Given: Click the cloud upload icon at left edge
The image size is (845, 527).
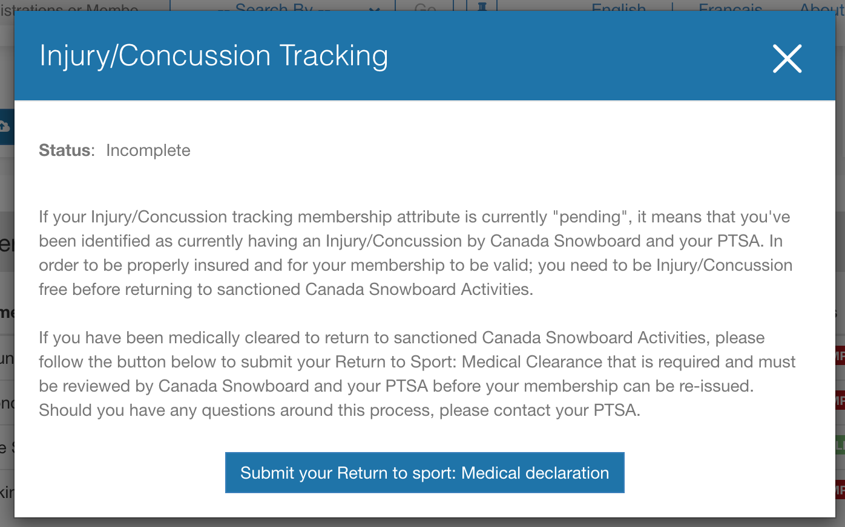Looking at the screenshot, I should pyautogui.click(x=5, y=126).
